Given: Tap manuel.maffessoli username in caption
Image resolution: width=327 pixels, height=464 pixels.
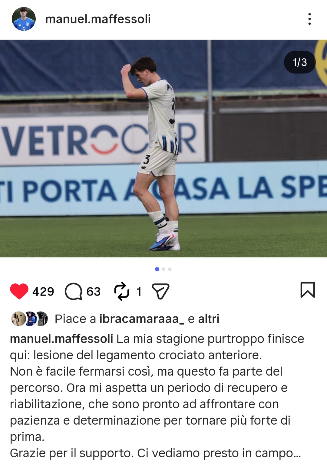Looking at the screenshot, I should click(61, 339).
